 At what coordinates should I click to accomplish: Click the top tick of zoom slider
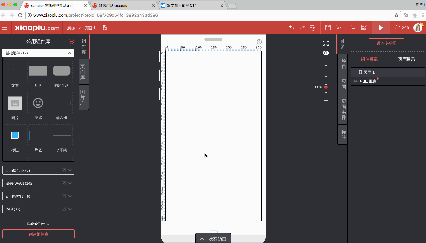pyautogui.click(x=326, y=60)
